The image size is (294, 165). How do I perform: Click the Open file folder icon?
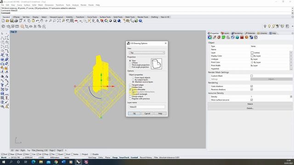point(7,21)
